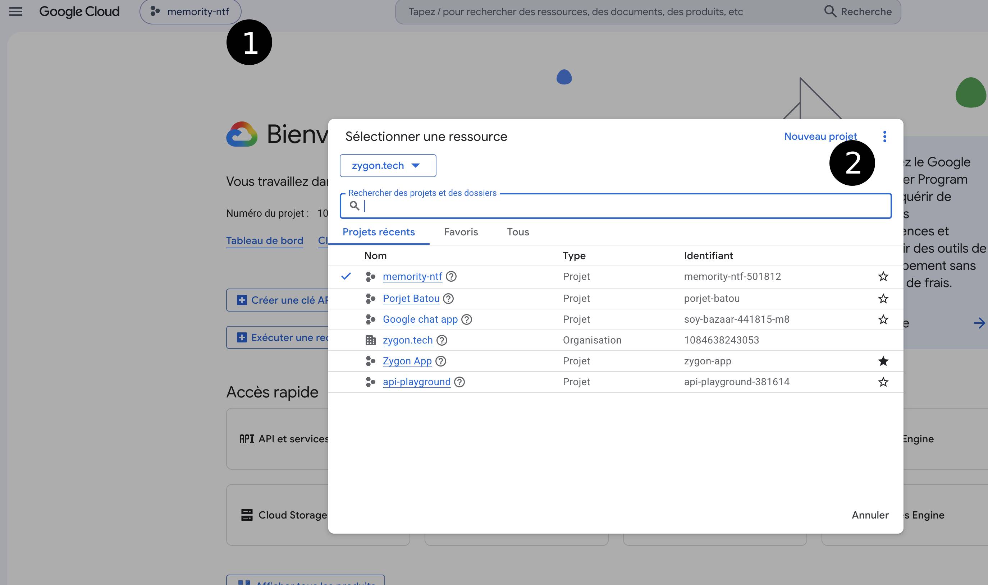The width and height of the screenshot is (988, 585).
Task: Click the Nouveau projet link
Action: [820, 137]
